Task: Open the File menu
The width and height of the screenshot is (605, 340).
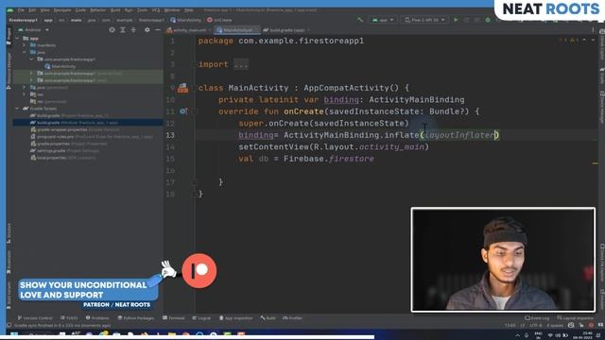Action: (21, 10)
